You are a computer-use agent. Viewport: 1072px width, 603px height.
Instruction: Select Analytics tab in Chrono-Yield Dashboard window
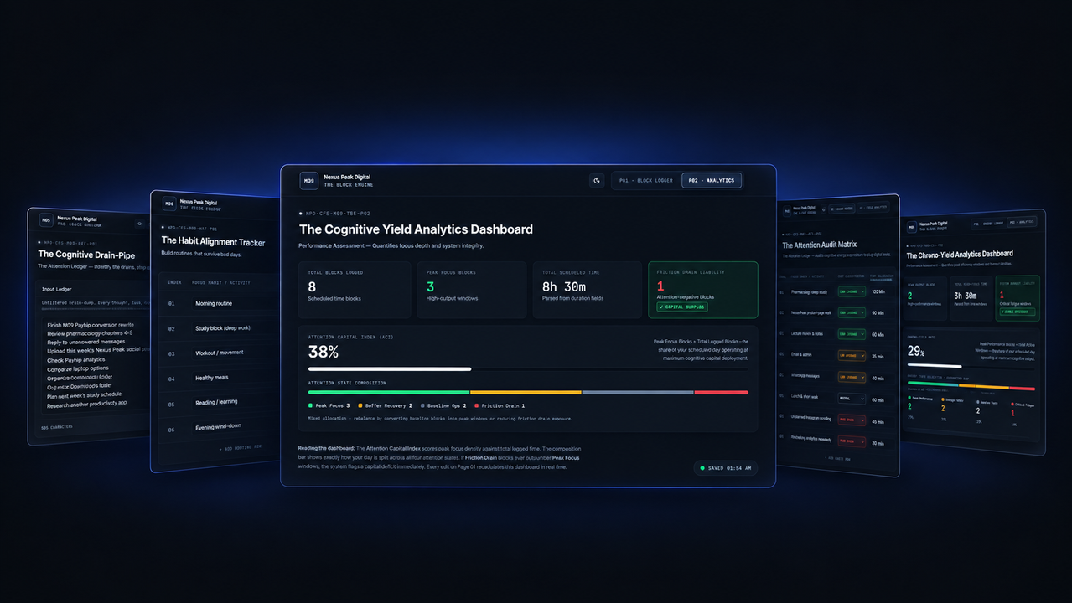click(x=1023, y=222)
